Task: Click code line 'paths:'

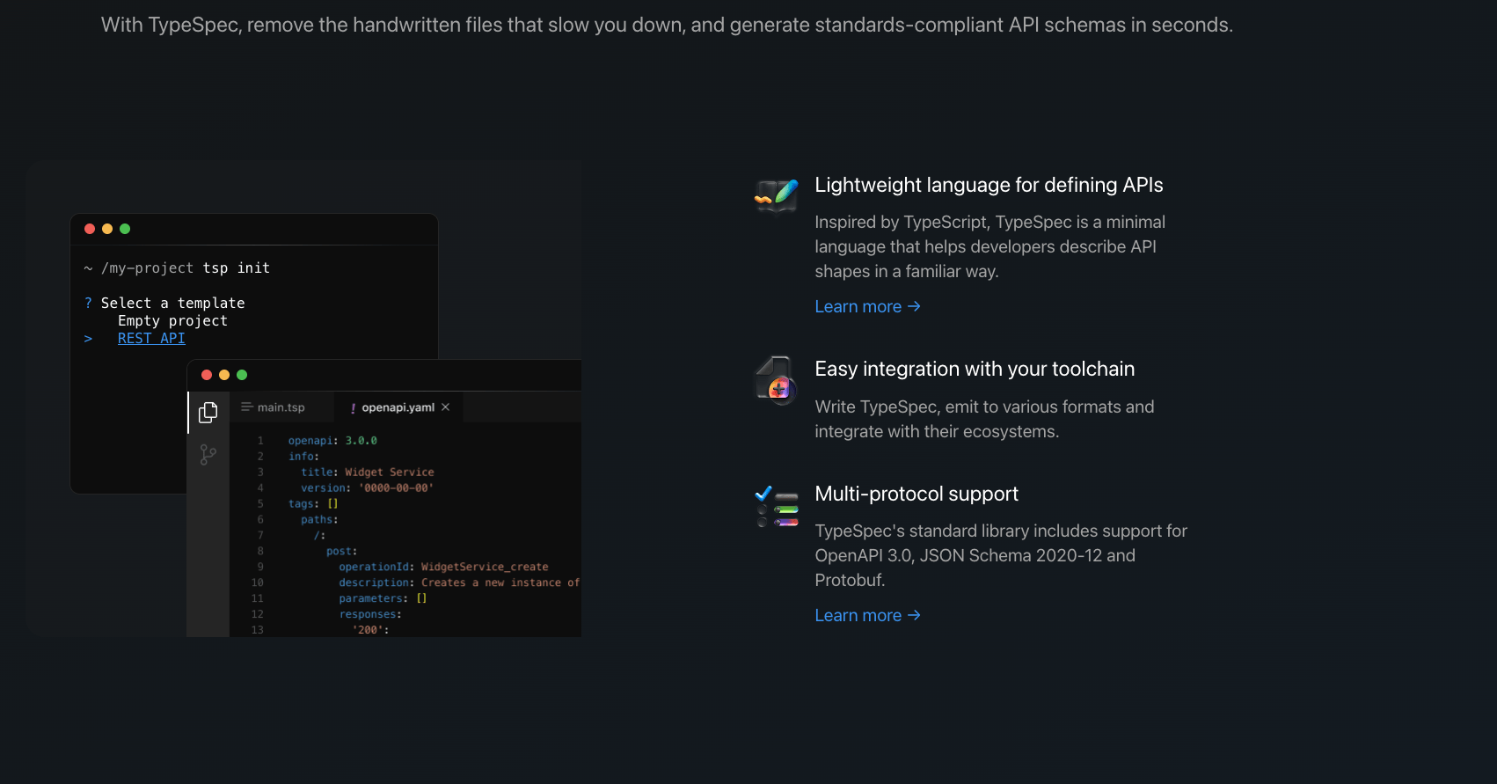Action: (x=319, y=519)
